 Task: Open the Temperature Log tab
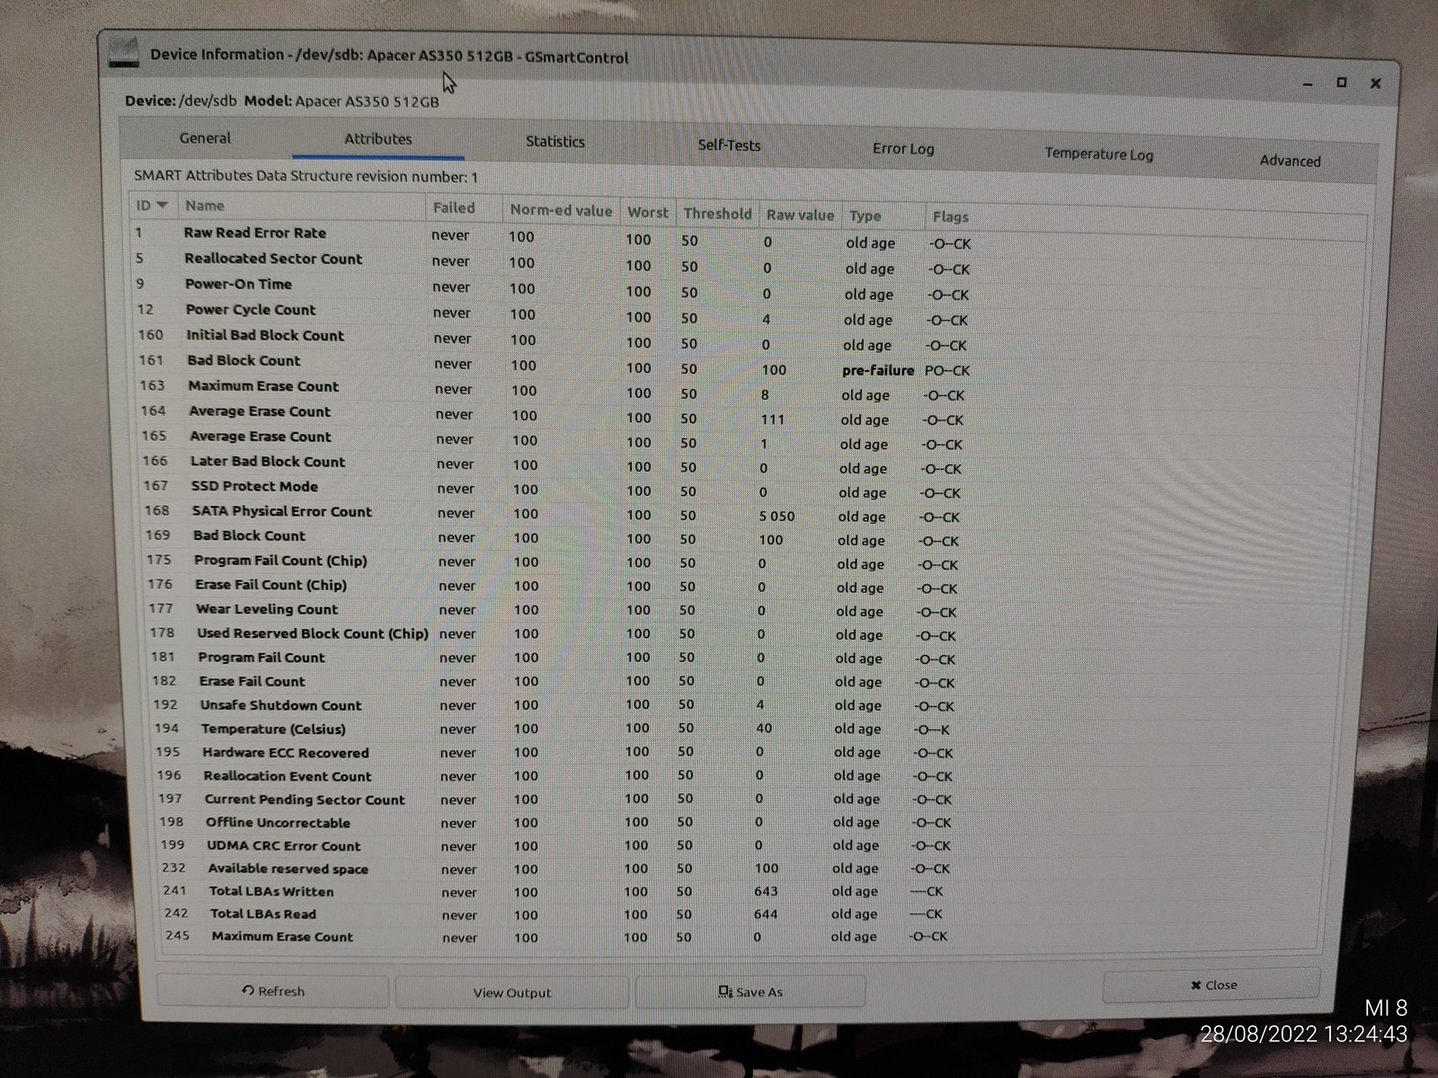coord(1098,154)
